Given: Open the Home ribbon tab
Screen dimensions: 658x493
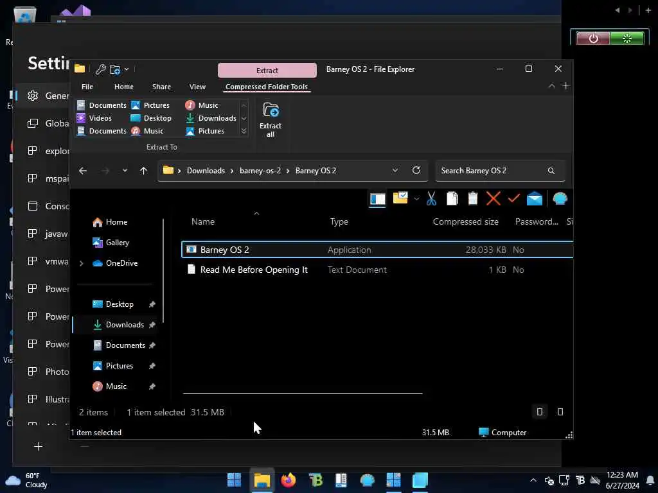Looking at the screenshot, I should coord(124,87).
